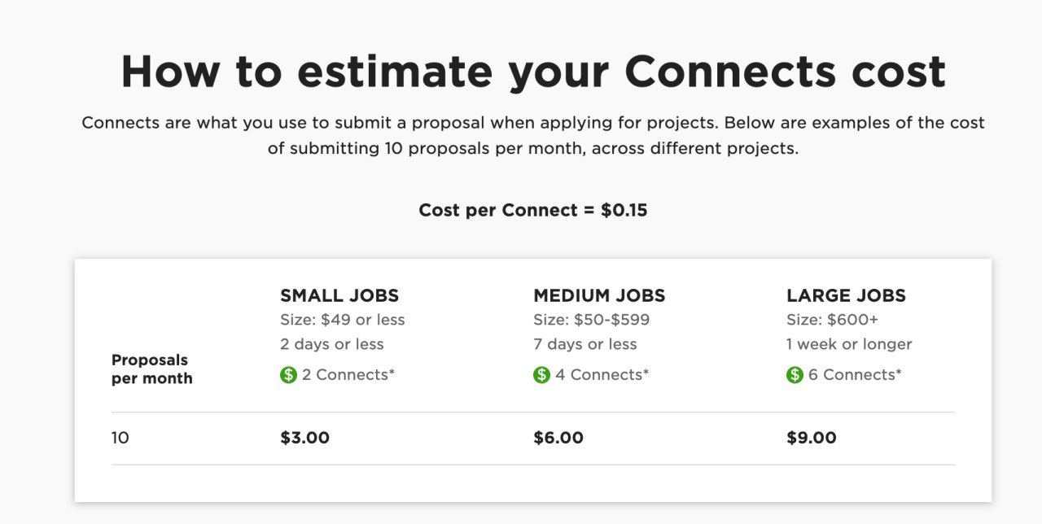
Task: Click the "2 Connects*" label
Action: pos(348,375)
